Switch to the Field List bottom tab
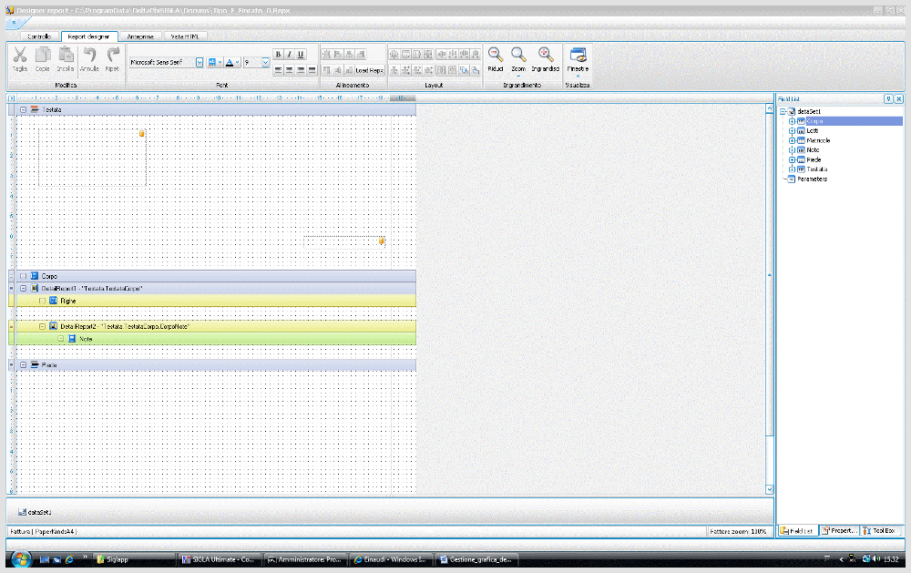 798,530
